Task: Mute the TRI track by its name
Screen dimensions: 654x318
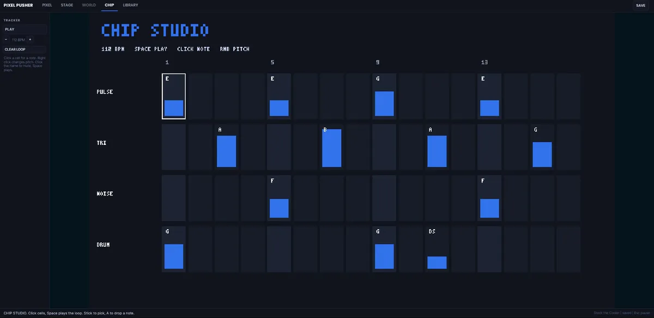Action: [101, 143]
